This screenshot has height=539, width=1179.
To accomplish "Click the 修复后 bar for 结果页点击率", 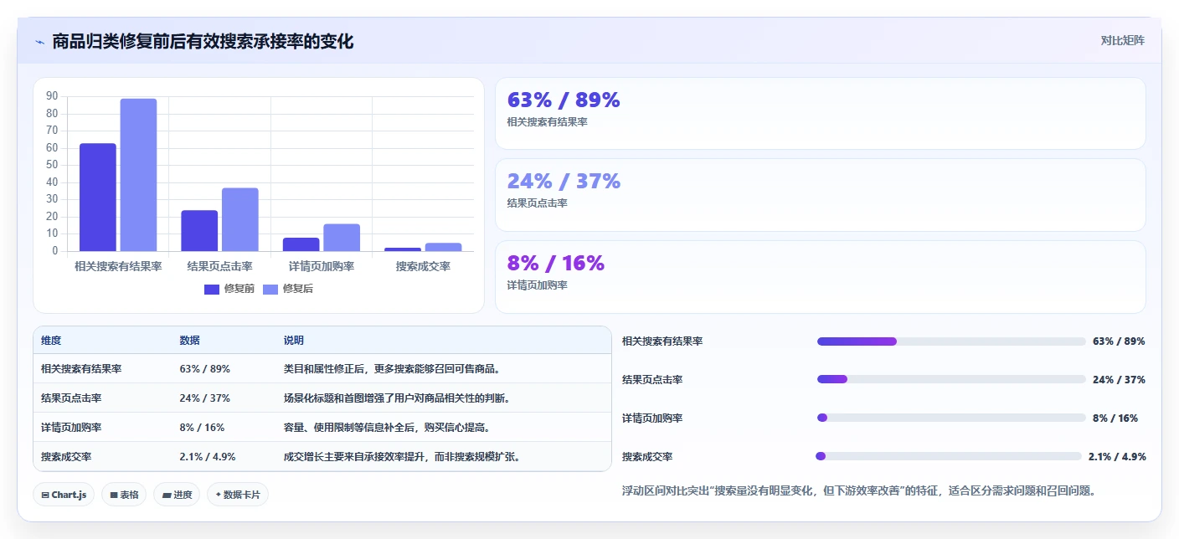I will pos(240,219).
